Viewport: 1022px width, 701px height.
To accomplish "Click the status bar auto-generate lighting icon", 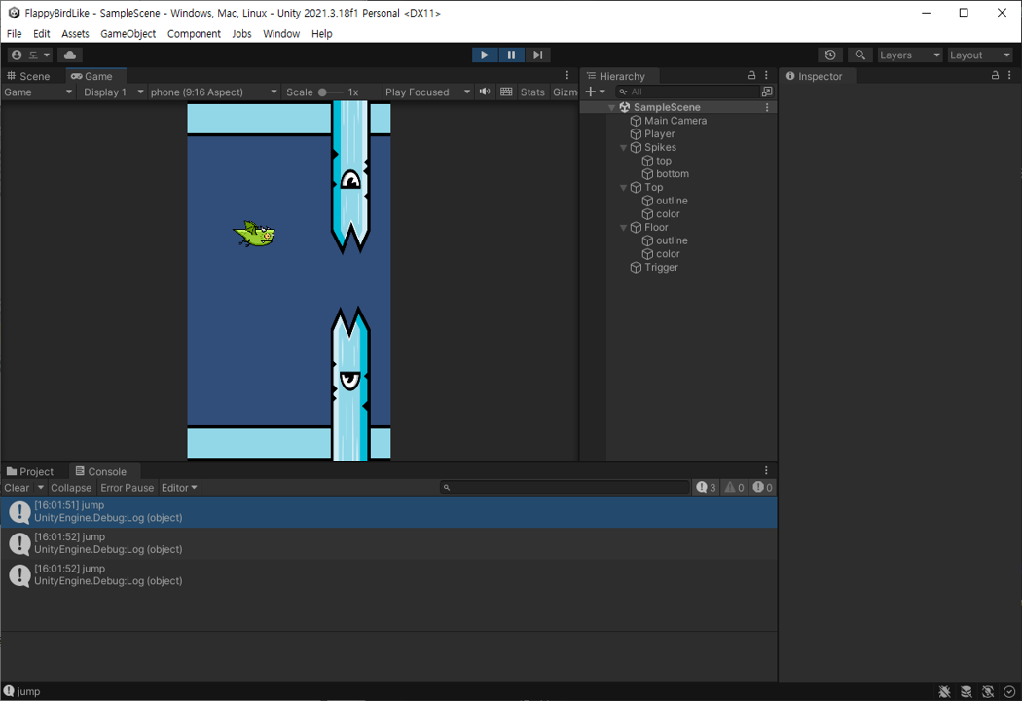I will pos(988,692).
